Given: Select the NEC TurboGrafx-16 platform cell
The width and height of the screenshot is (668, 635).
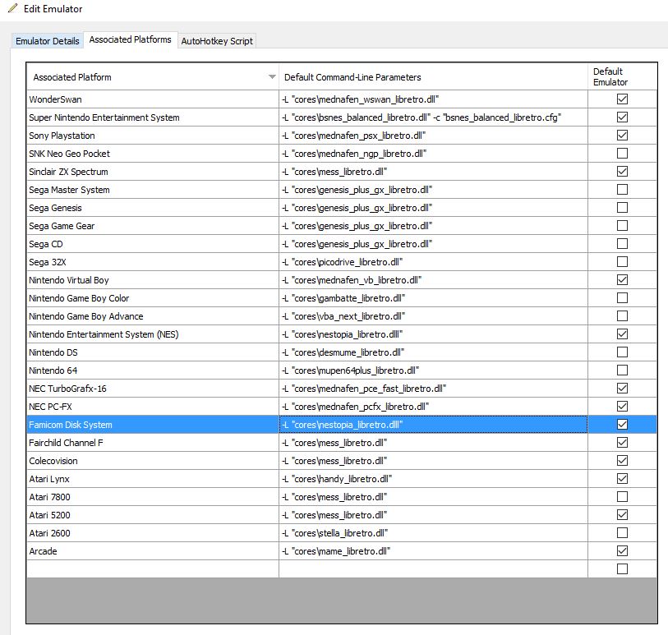Looking at the screenshot, I should (x=153, y=389).
